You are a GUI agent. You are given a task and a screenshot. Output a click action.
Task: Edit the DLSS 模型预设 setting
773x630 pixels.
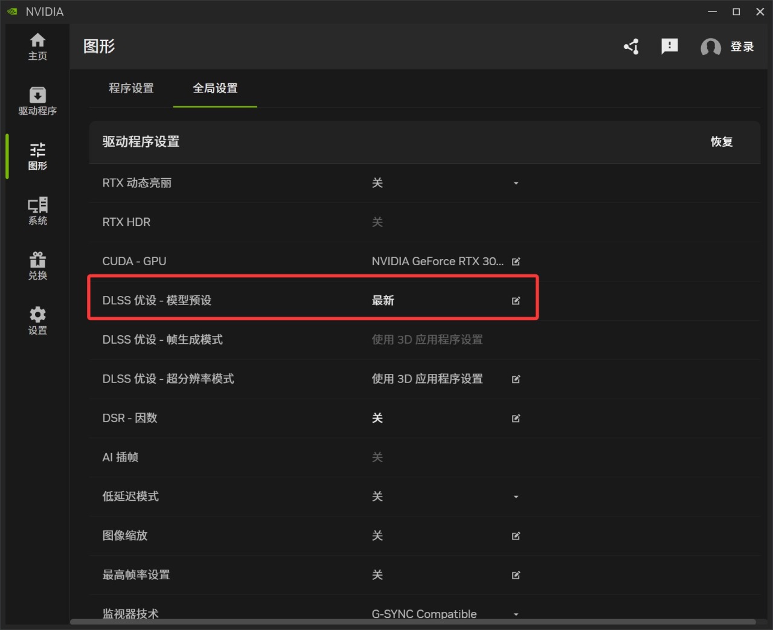pos(516,301)
